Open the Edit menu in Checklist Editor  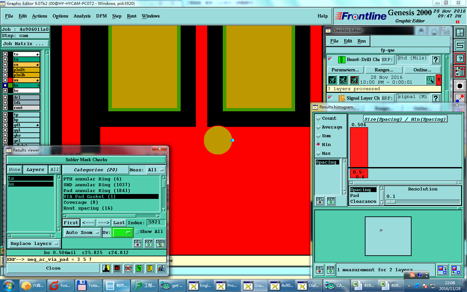pyautogui.click(x=348, y=41)
